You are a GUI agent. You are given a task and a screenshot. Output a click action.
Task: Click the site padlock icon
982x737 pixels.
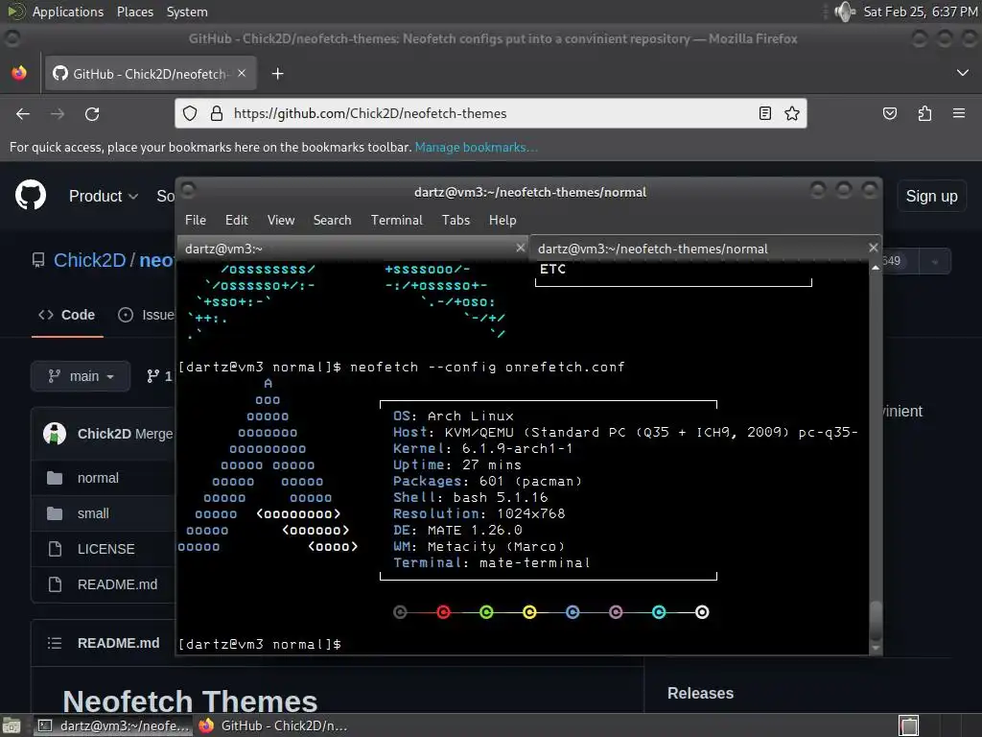[217, 113]
